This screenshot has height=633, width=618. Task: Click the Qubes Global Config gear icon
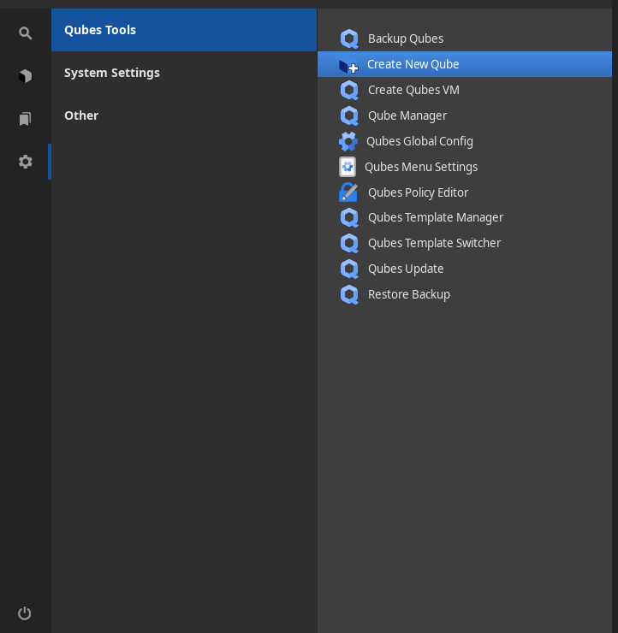(x=348, y=141)
